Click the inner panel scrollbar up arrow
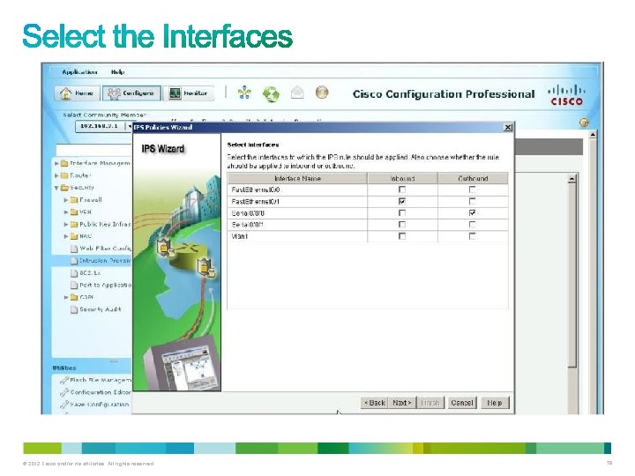635x476 pixels. click(571, 178)
